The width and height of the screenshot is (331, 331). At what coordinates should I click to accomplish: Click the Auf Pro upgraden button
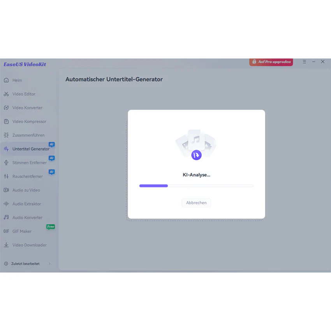[271, 62]
